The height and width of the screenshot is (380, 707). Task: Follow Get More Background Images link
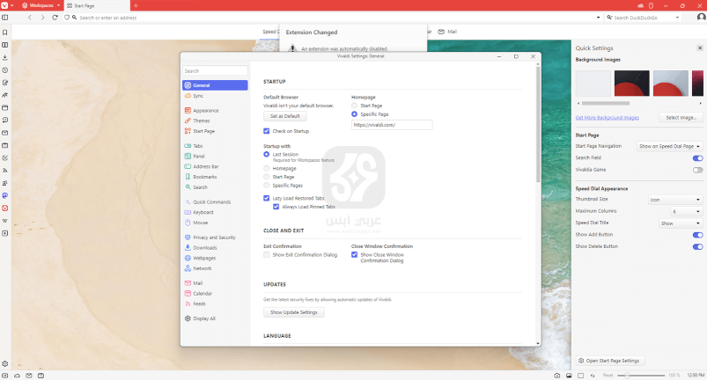[x=607, y=118]
